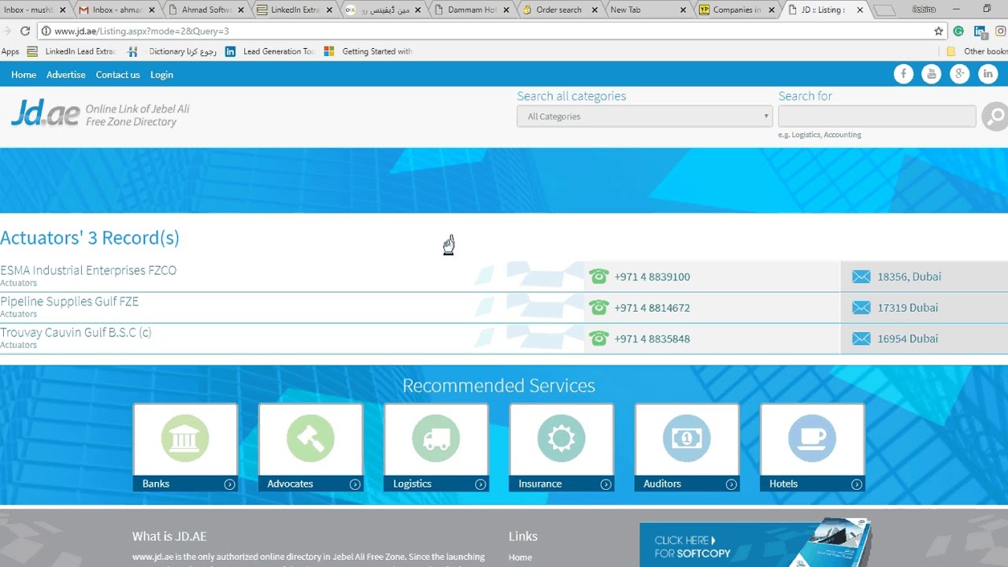Click the address text 17319 Dubai
1008x567 pixels.
click(908, 308)
